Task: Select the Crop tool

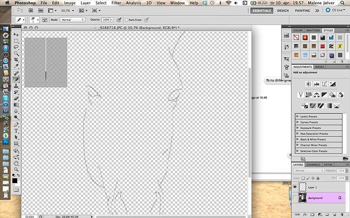Action: point(16,60)
